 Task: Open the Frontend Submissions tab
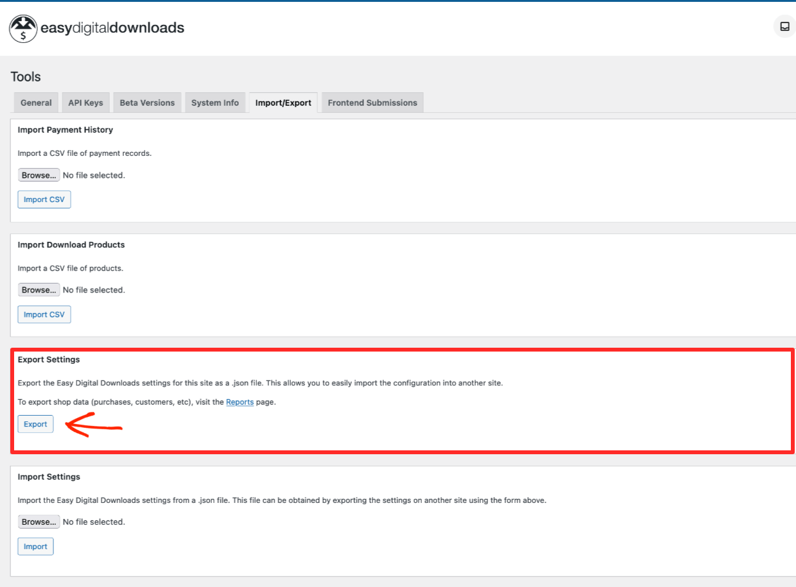pyautogui.click(x=372, y=103)
